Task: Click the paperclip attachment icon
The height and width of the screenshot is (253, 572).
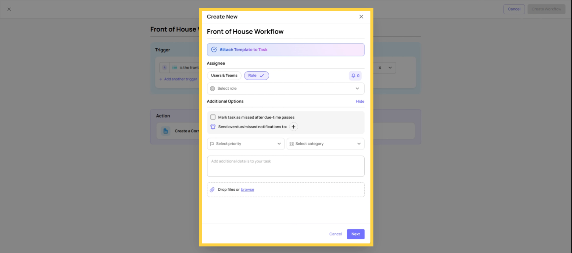Action: pos(212,190)
